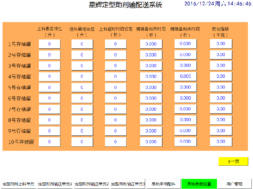
Task: Select 2号存储罐 送料最低液位 field
Action: click(82, 55)
